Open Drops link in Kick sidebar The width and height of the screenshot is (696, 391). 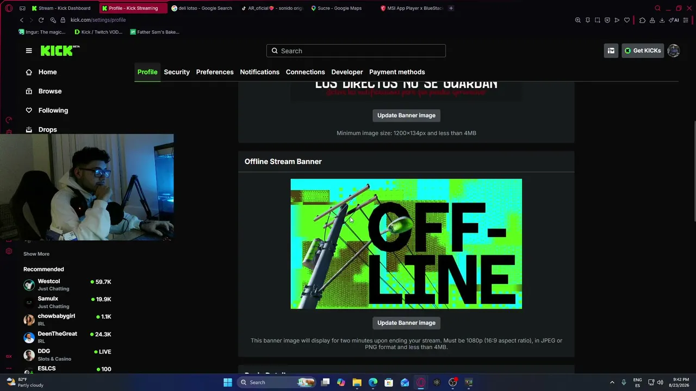tap(48, 129)
